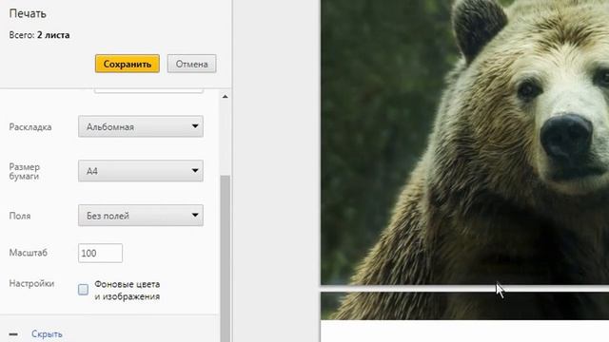609x342 pixels.
Task: Open the Раскладка dropdown showing Альбомная
Action: click(x=141, y=126)
